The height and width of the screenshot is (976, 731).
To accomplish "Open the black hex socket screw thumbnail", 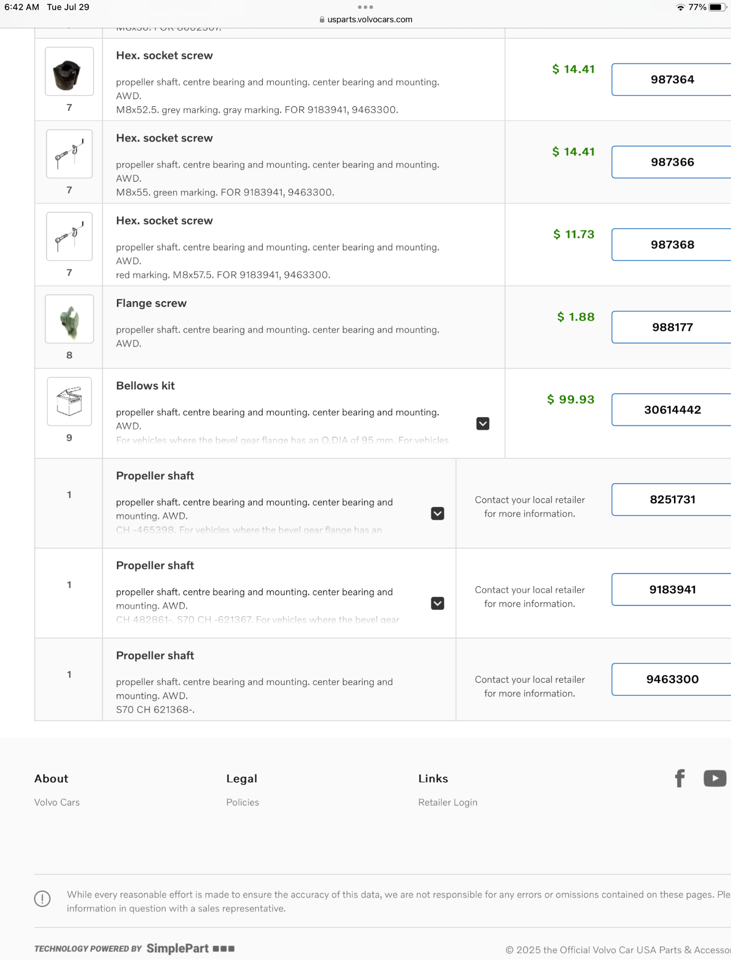I will click(69, 72).
